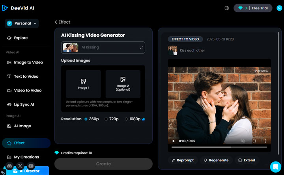
Task: Open the X (Twitter) link icon
Action: [x=20, y=166]
